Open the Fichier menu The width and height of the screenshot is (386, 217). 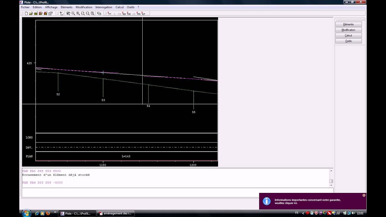point(25,7)
